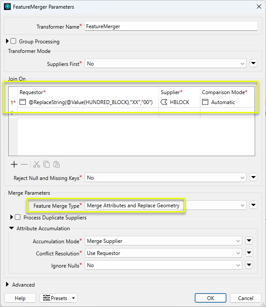266x307 pixels.
Task: Click the plus icon to add join row
Action: coord(14,164)
